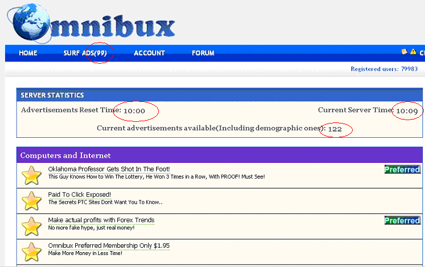Open the FORUM menu item
The width and height of the screenshot is (425, 267).
point(203,53)
